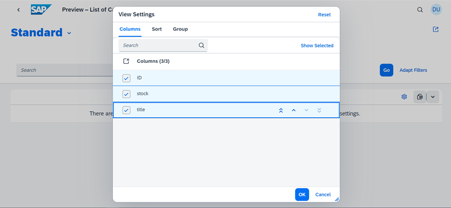The height and width of the screenshot is (208, 451).
Task: Click the deselect all columns icon
Action: coord(126,61)
